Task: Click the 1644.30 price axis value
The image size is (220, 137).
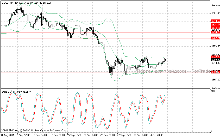Action: [x=216, y=63]
